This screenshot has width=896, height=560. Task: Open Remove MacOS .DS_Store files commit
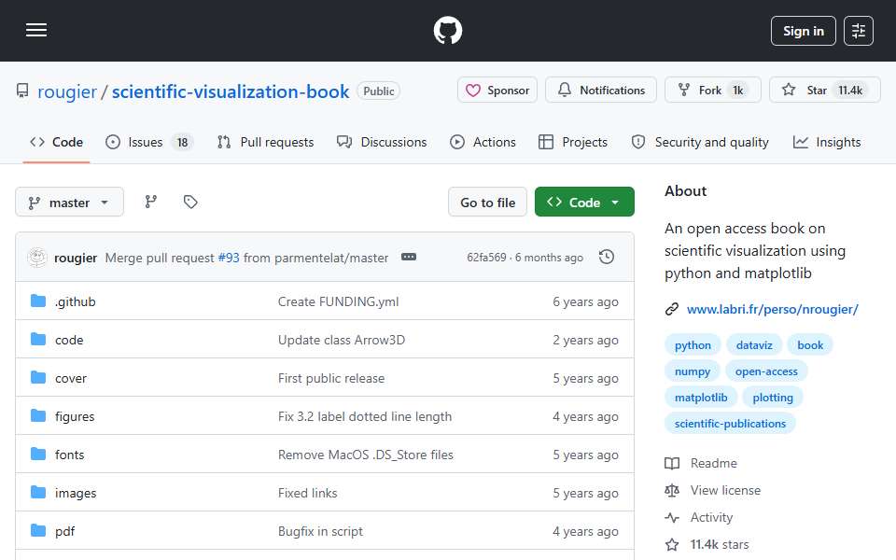tap(365, 455)
